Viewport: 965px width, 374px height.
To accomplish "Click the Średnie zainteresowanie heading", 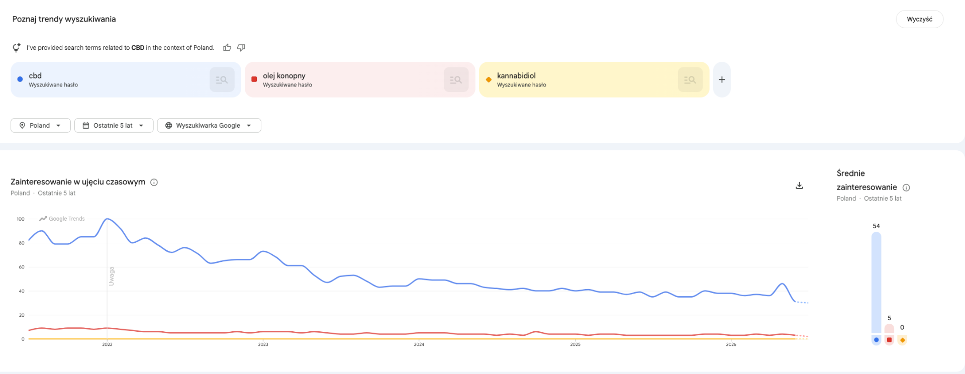I will point(866,180).
